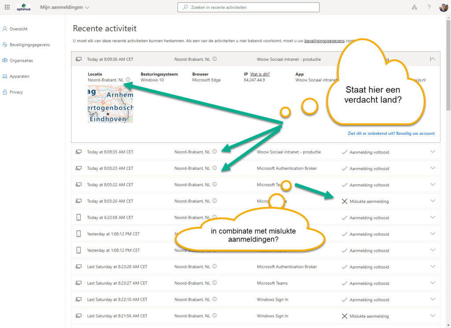451x328 pixels.
Task: Click the location map thumbnail
Action: [x=110, y=104]
